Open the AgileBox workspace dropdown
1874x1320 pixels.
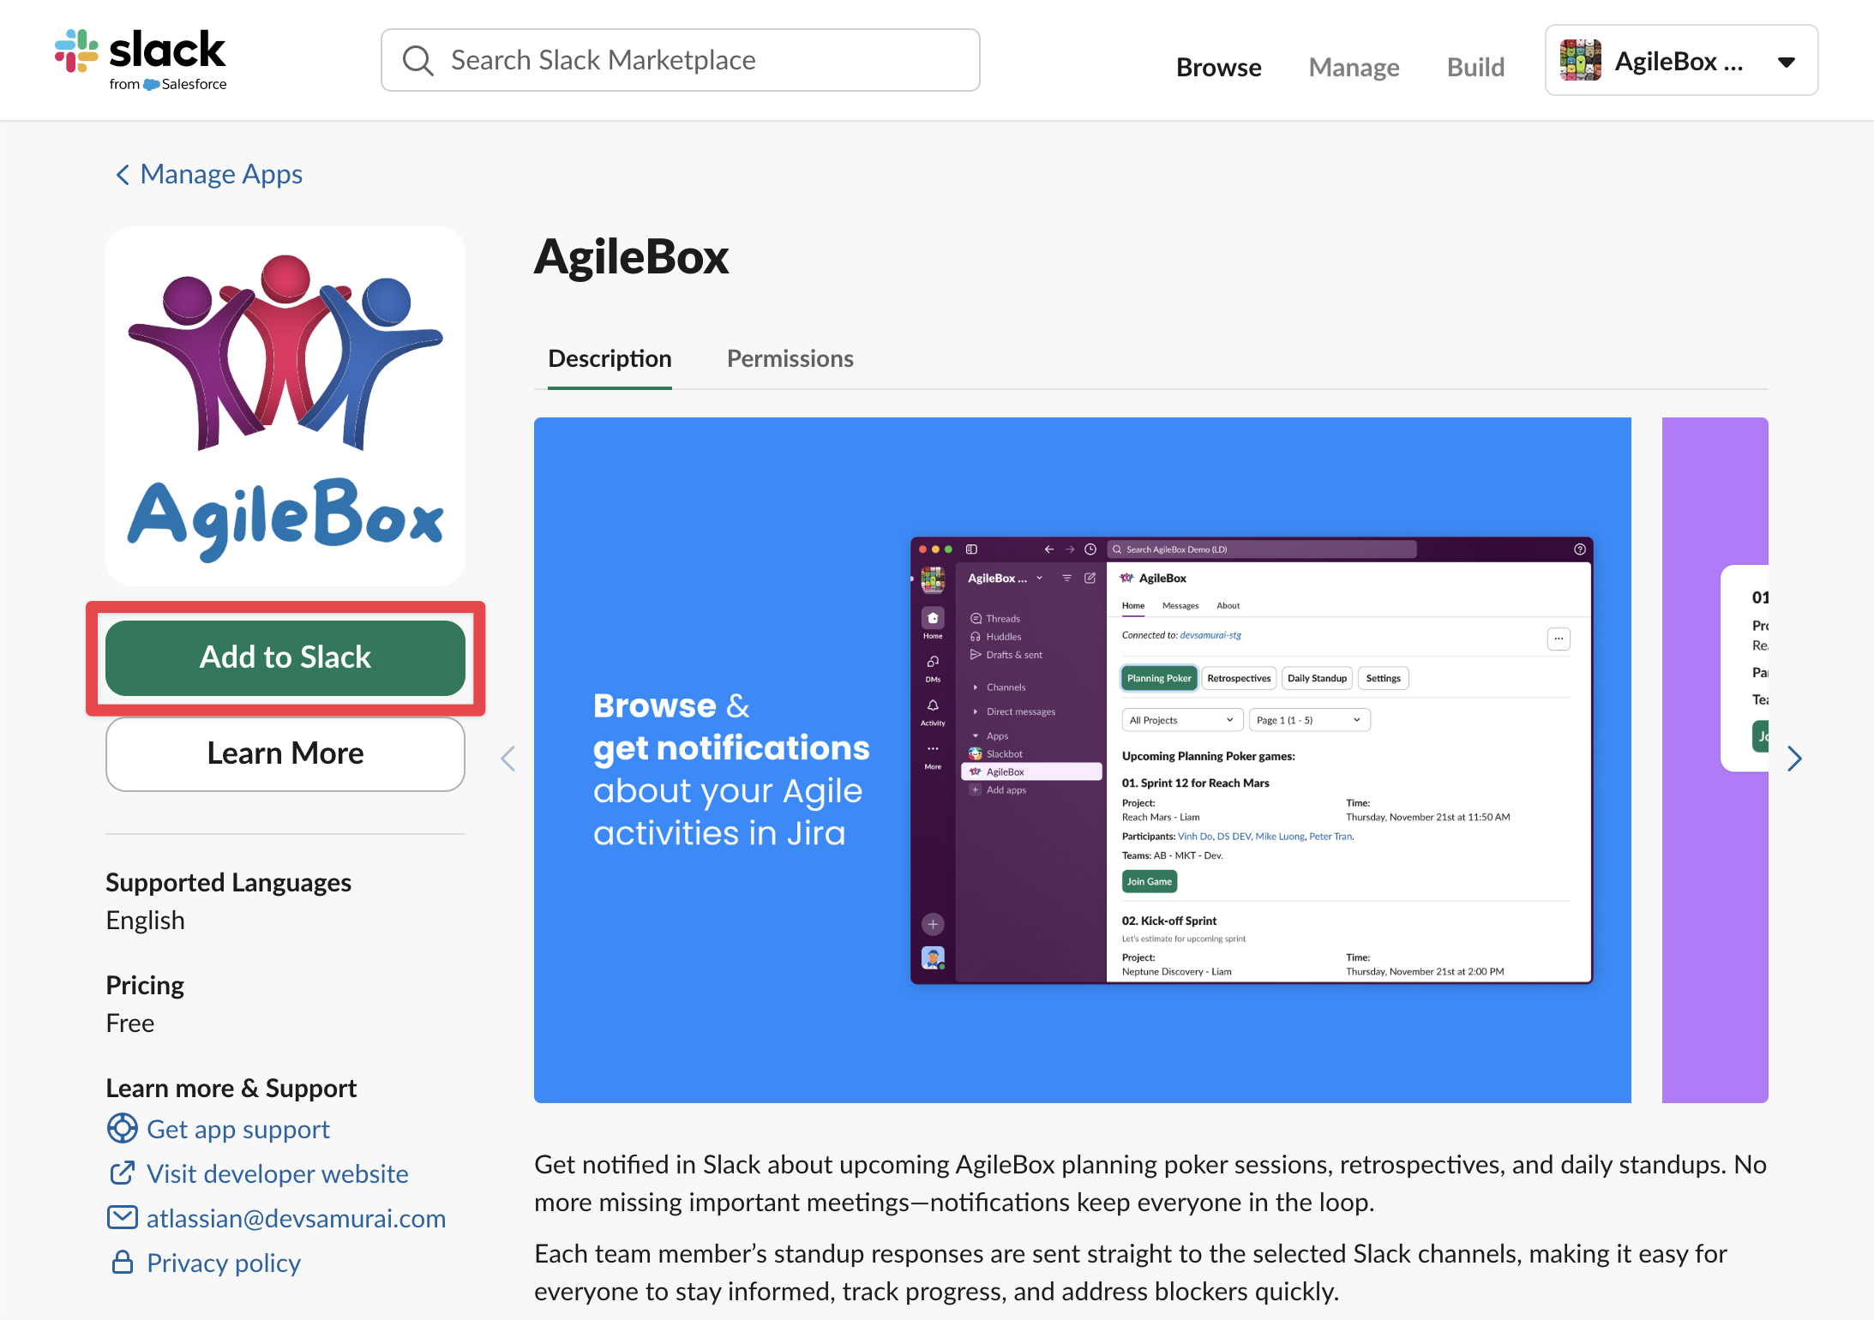(x=1786, y=62)
